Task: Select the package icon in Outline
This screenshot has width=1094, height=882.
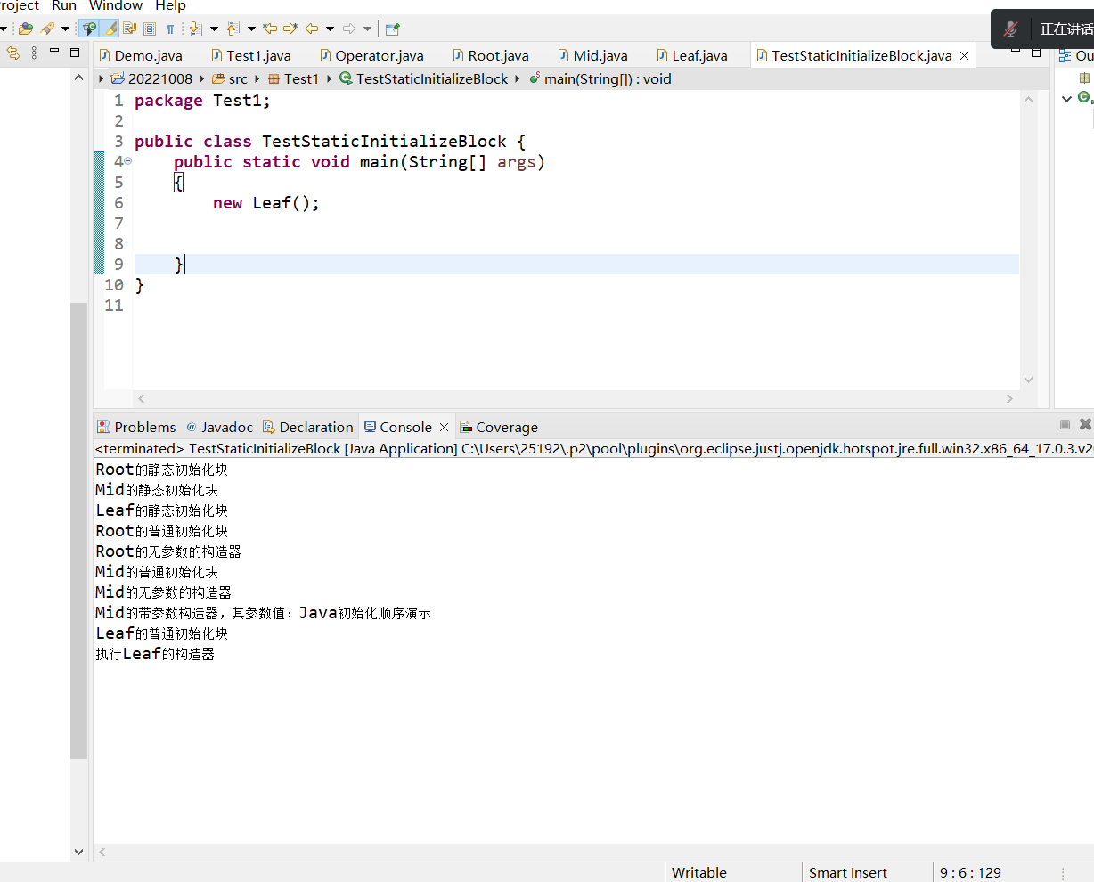Action: click(1084, 78)
